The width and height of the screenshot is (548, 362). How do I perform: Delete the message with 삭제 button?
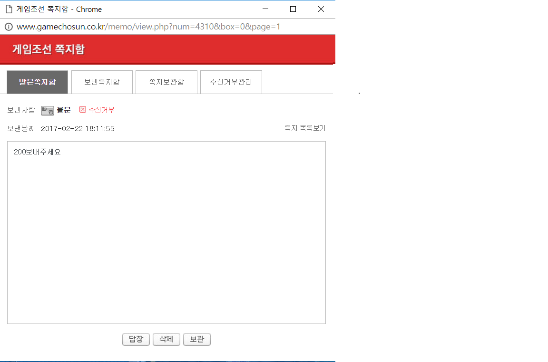166,339
